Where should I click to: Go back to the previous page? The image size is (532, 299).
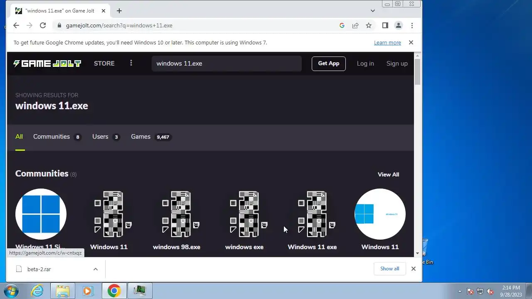tap(16, 25)
